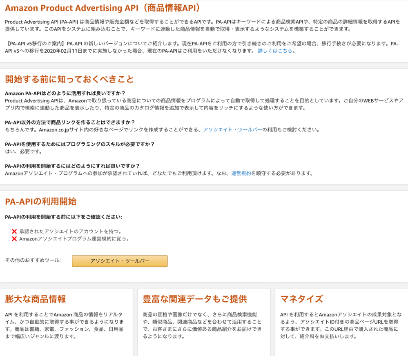Click the Amazonアソシエイトプログラム運営規約に従う requirement text
Screen dimensions: 408x356
74,239
